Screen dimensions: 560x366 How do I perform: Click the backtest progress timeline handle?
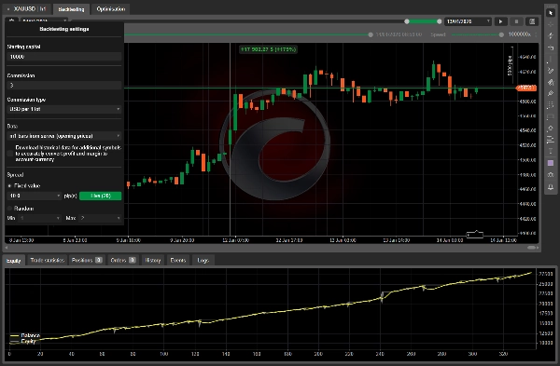click(371, 34)
